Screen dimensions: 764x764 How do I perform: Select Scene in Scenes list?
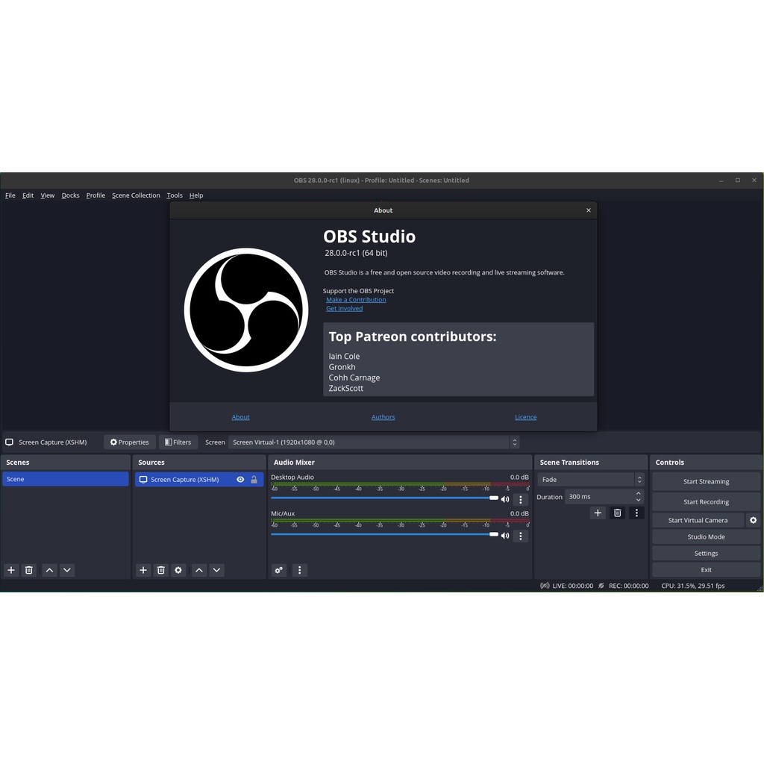tap(66, 479)
